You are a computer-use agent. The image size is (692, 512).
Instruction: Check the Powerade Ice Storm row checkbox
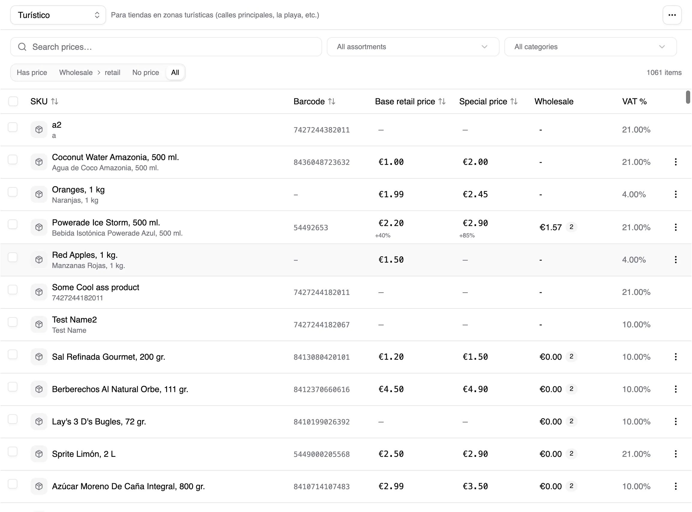[13, 225]
